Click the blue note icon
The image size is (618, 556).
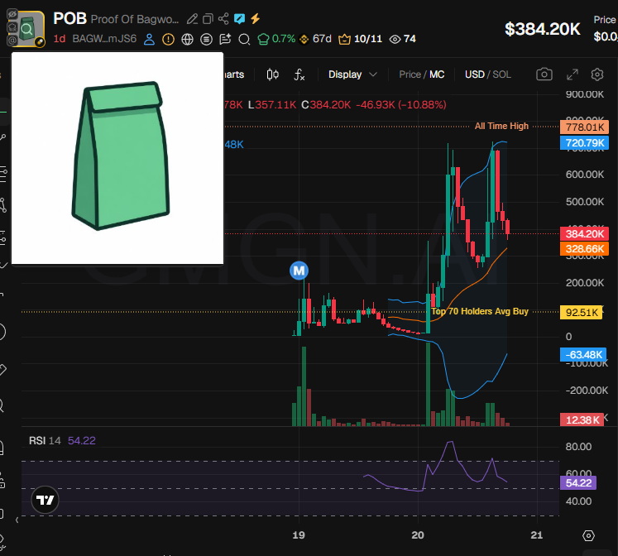coord(239,18)
